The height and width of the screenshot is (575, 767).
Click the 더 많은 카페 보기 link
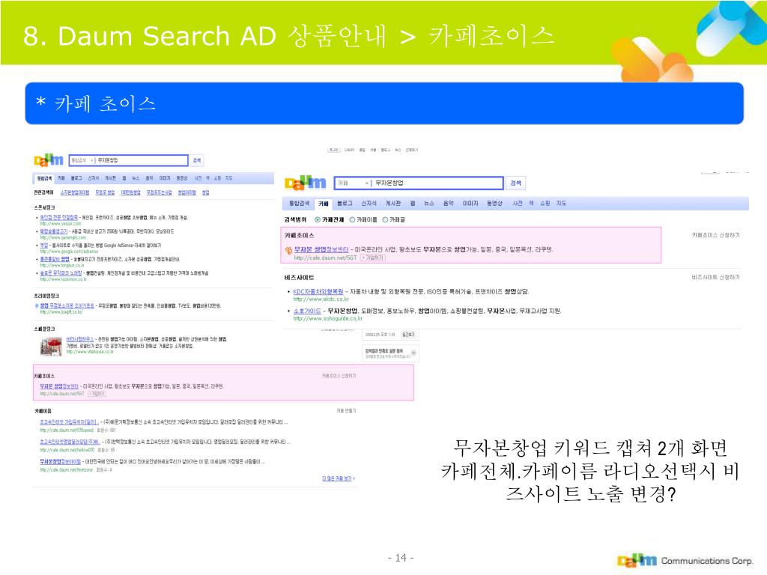pyautogui.click(x=339, y=478)
